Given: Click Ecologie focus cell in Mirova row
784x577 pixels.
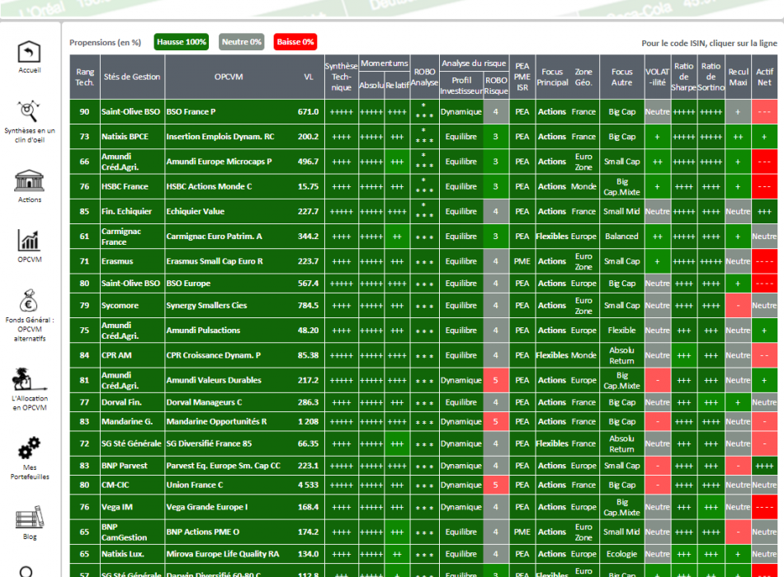Looking at the screenshot, I should pyautogui.click(x=621, y=554).
